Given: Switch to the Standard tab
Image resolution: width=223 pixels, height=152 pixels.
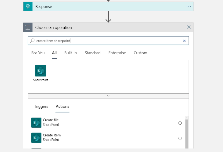Looking at the screenshot, I should point(93,53).
